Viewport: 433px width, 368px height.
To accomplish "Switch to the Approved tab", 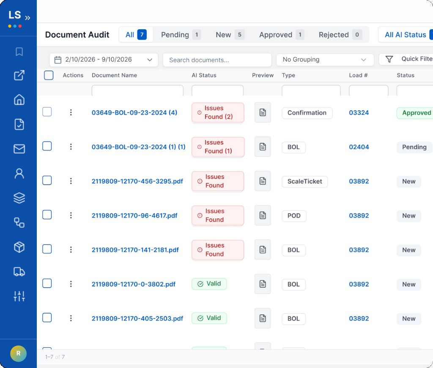I will [x=281, y=35].
